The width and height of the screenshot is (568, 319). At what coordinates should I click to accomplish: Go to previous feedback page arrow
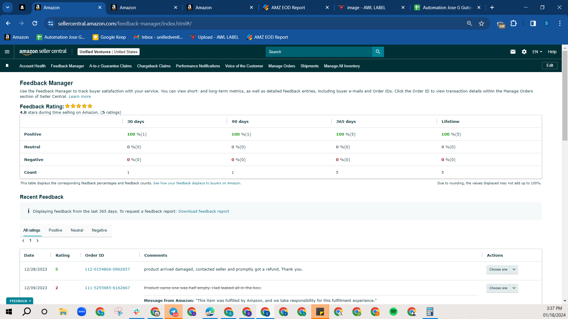click(23, 241)
